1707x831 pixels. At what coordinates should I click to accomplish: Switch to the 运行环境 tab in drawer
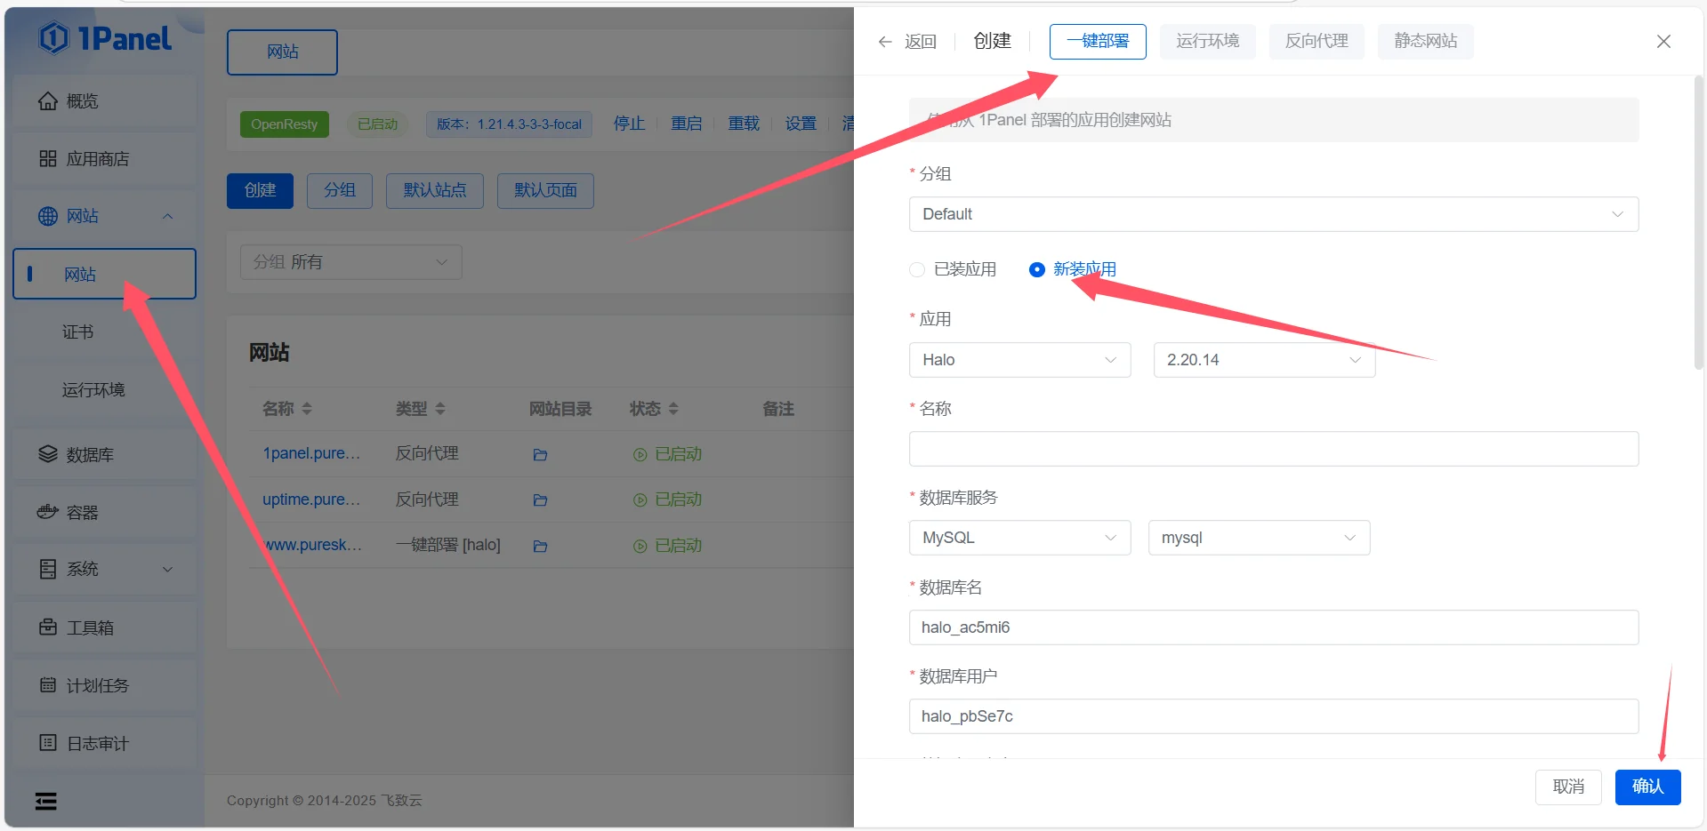click(x=1207, y=42)
